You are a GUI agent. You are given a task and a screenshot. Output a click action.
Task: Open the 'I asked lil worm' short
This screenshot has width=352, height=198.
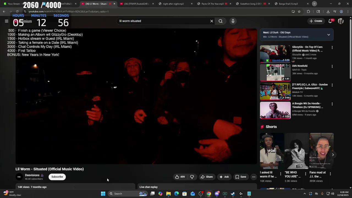(272, 151)
